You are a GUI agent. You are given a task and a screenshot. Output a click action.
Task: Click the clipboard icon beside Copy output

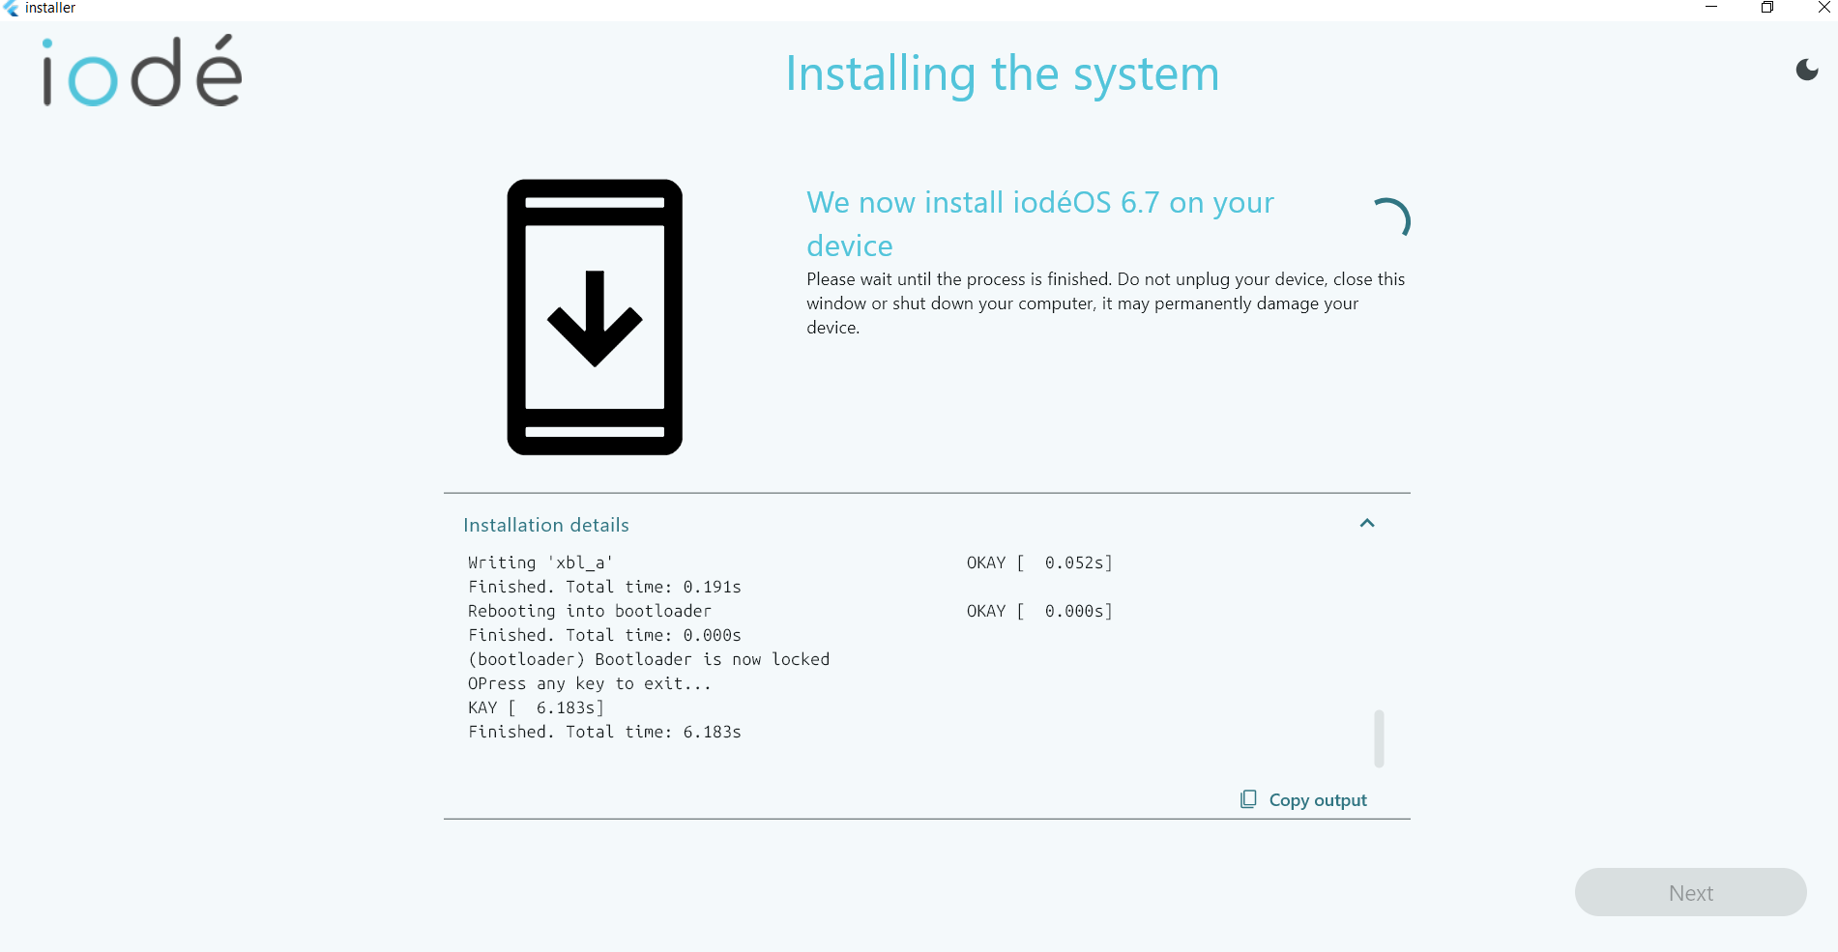(1248, 799)
